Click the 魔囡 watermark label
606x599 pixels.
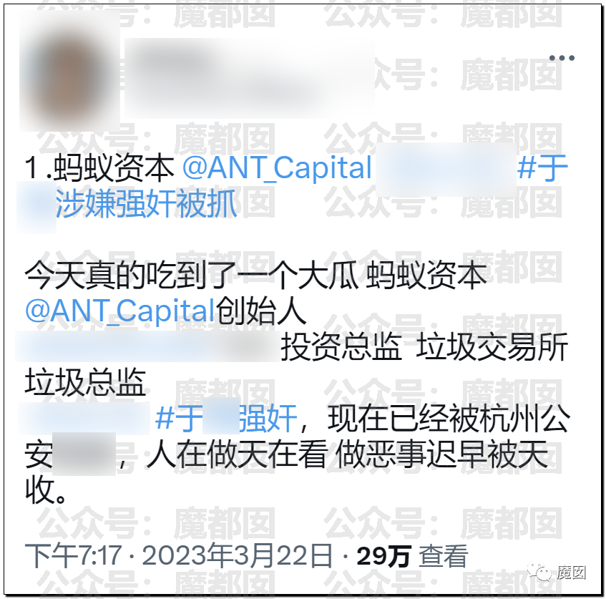point(571,572)
